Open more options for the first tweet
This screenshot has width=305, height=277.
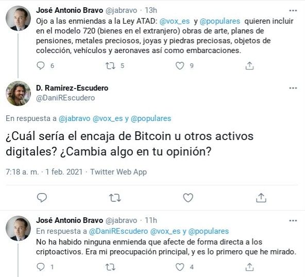click(293, 10)
